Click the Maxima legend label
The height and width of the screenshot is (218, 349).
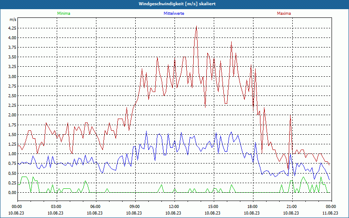click(x=284, y=14)
